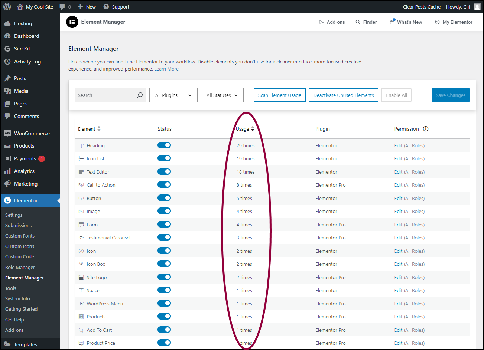Disable the Heading element toggle
Screen dimensions: 484x350
tap(164, 145)
